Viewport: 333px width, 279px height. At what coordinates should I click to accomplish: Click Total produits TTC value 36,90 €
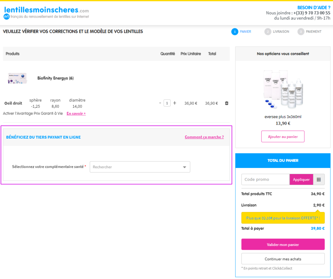pyautogui.click(x=317, y=194)
